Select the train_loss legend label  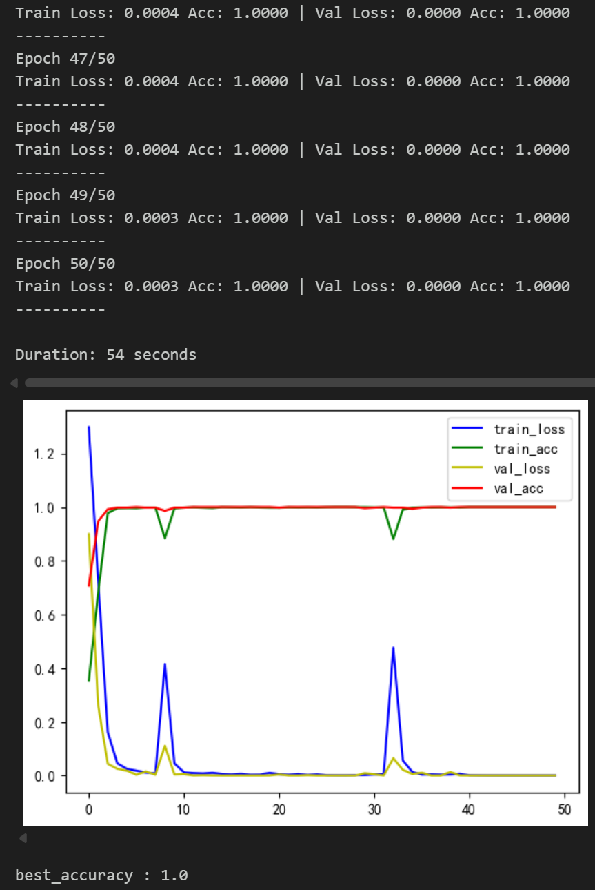tap(529, 429)
